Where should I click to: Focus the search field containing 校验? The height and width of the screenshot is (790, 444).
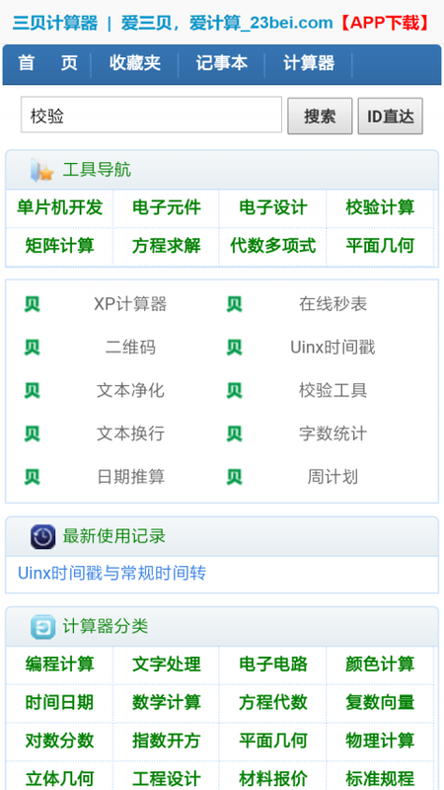pyautogui.click(x=151, y=116)
